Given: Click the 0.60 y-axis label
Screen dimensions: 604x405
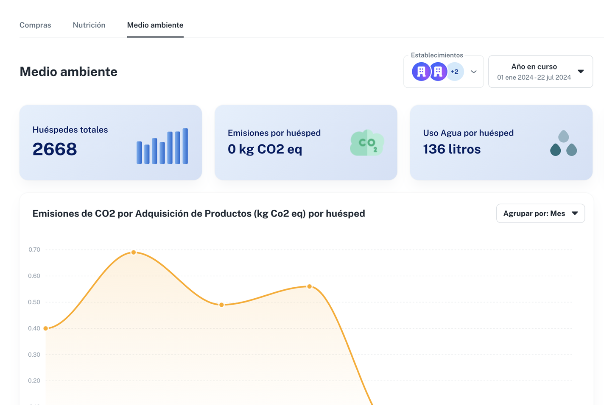Looking at the screenshot, I should pos(34,276).
